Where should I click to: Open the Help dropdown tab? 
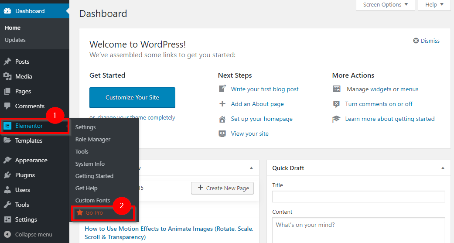coord(434,5)
